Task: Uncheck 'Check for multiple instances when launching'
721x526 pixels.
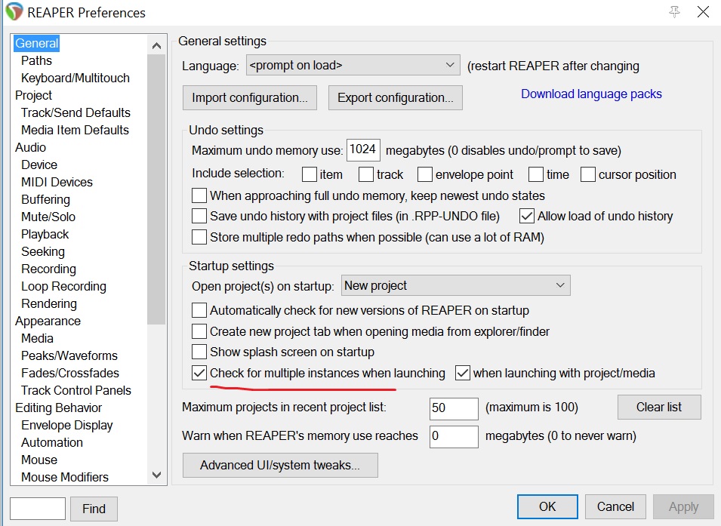Action: [x=199, y=373]
